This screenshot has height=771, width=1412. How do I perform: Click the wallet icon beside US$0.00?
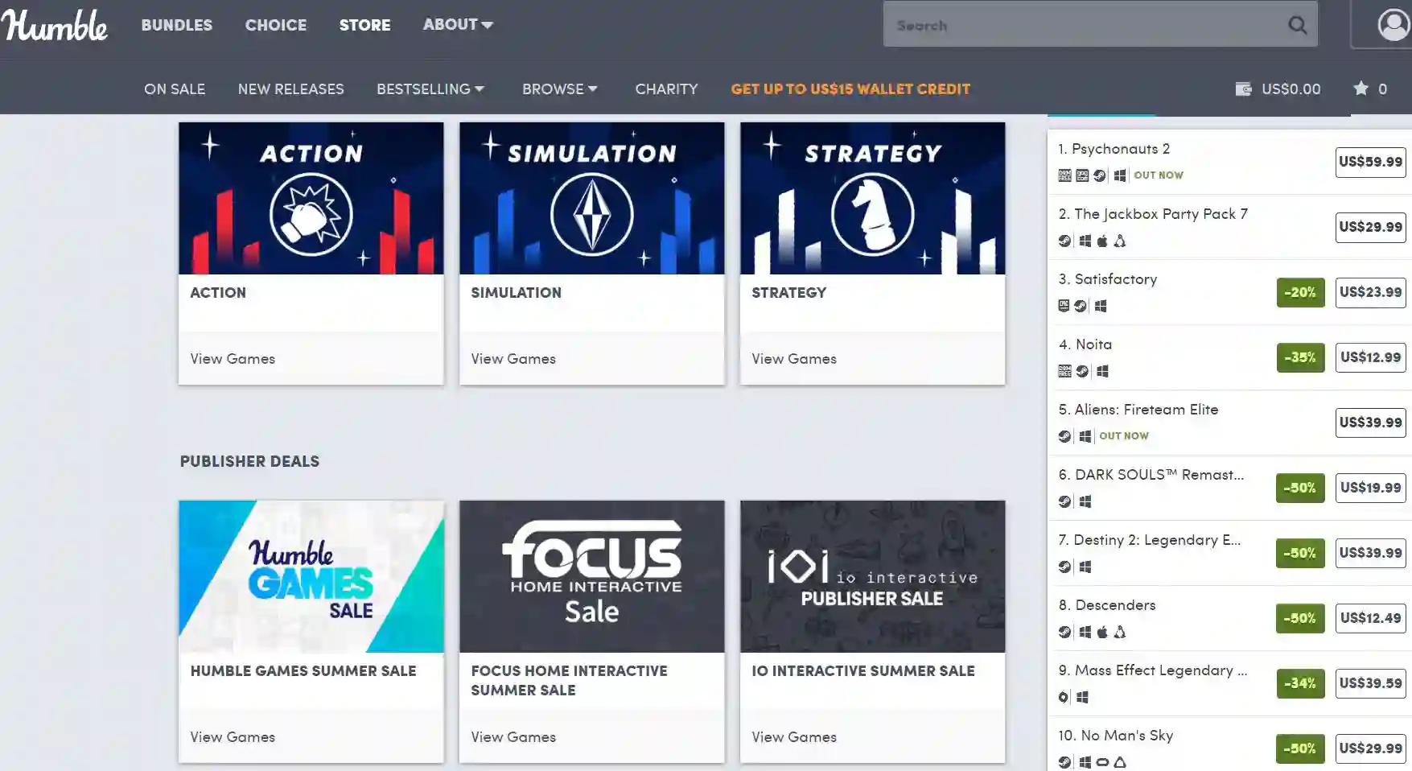[x=1243, y=89]
